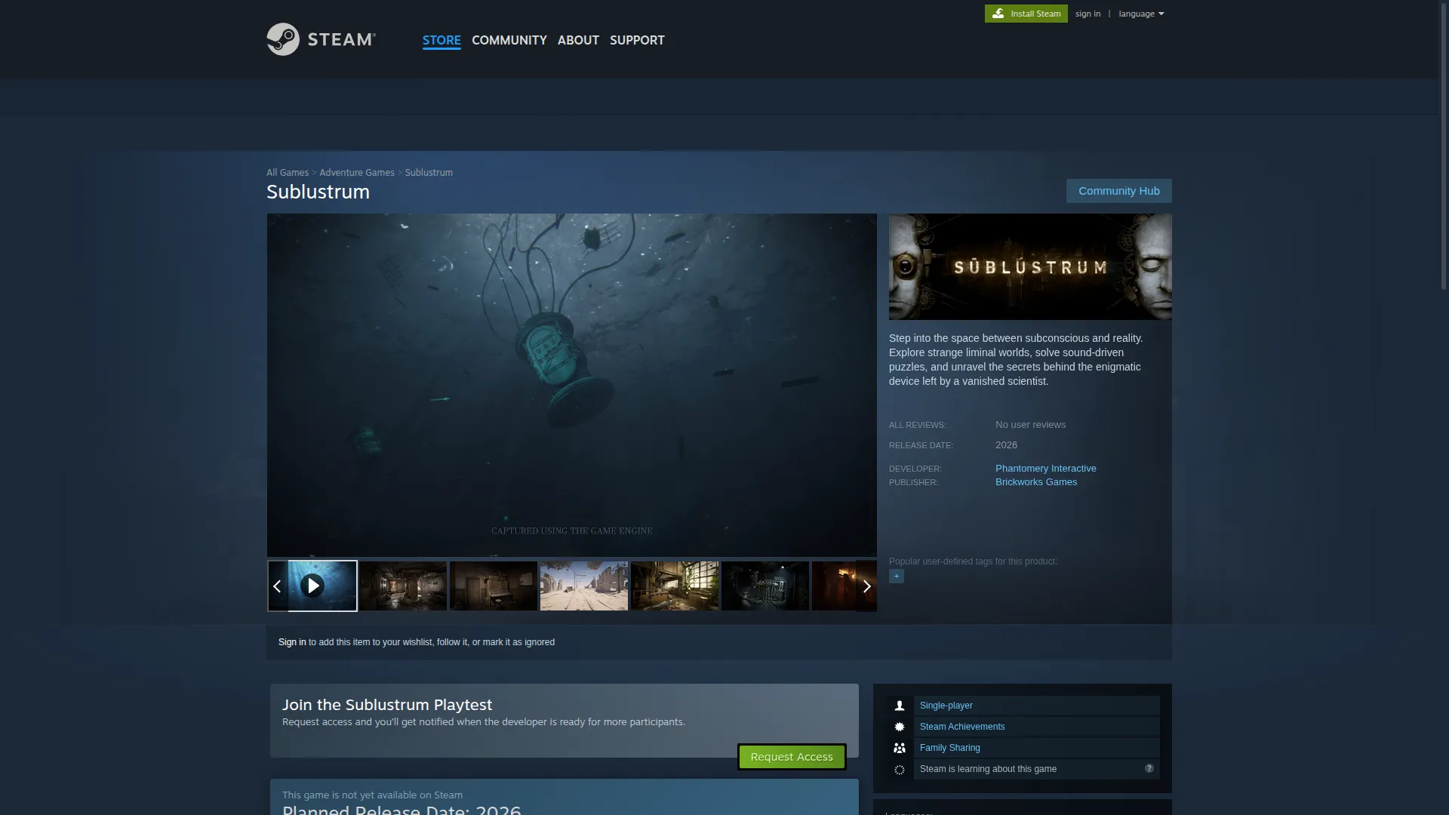The image size is (1449, 815).
Task: Click the Single-player person icon
Action: [899, 706]
